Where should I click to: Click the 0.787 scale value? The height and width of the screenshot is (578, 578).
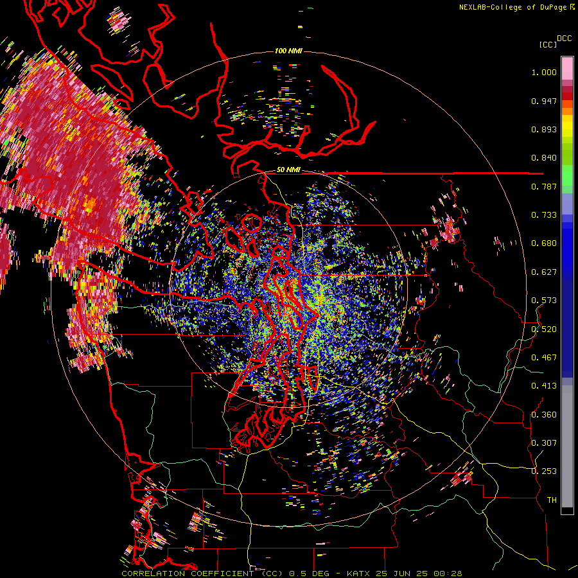point(544,186)
